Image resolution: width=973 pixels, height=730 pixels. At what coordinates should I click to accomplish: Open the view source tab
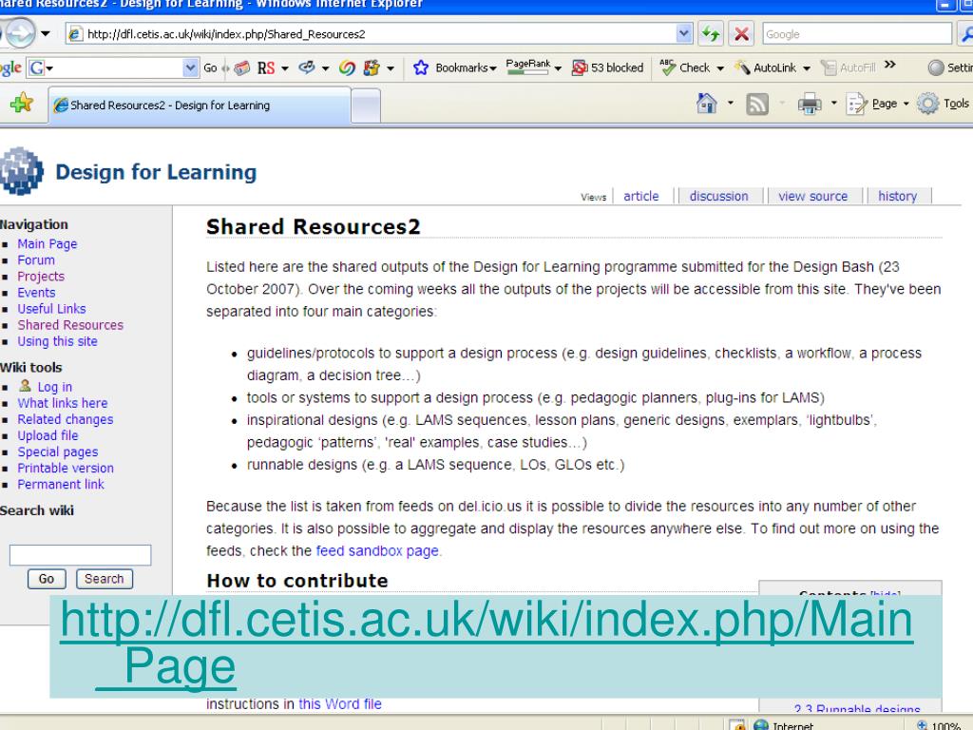point(813,196)
